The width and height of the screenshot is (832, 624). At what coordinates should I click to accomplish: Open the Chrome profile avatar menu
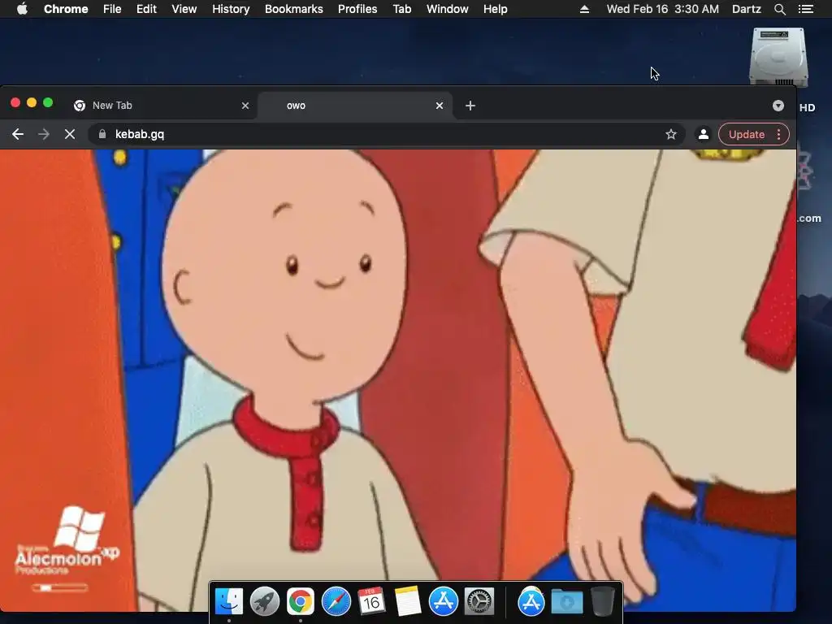click(x=703, y=134)
